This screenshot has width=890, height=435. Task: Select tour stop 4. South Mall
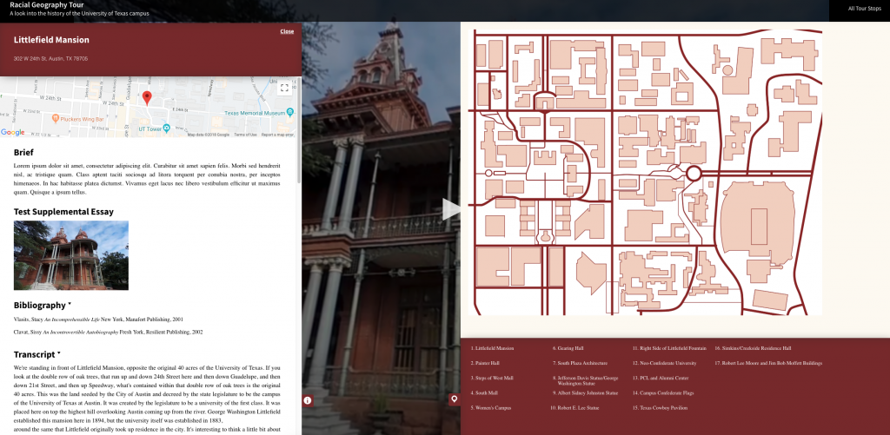click(x=483, y=392)
